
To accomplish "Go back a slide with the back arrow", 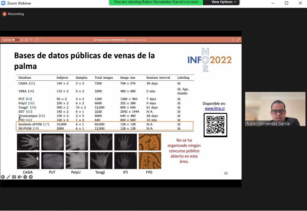I will point(3,177).
